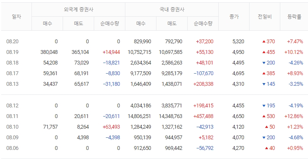Image resolution: width=308 pixels, height=159 pixels.
Task: Select the 08.06 date cell
Action: coord(13,148)
